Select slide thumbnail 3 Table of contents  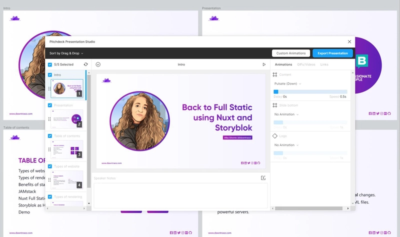[x=67, y=149]
